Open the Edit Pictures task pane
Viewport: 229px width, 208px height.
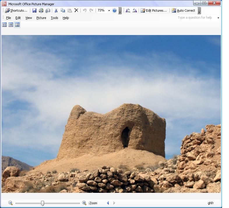point(154,11)
